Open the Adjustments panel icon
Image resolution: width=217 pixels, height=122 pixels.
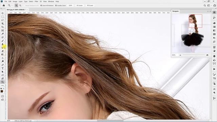pos(214,51)
